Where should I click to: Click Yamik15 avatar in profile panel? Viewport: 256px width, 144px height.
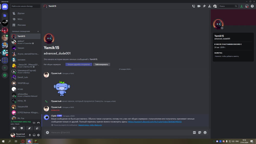pos(218,24)
